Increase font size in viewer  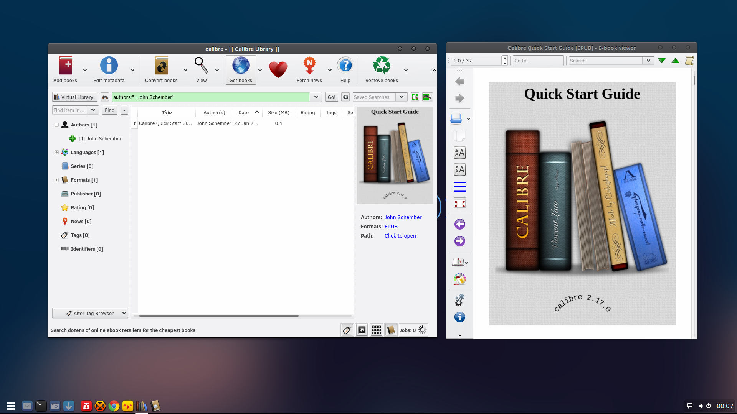[x=459, y=153]
